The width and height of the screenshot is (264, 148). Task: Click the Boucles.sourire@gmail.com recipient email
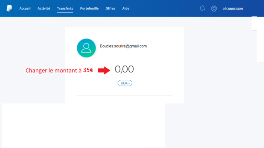coord(123,46)
